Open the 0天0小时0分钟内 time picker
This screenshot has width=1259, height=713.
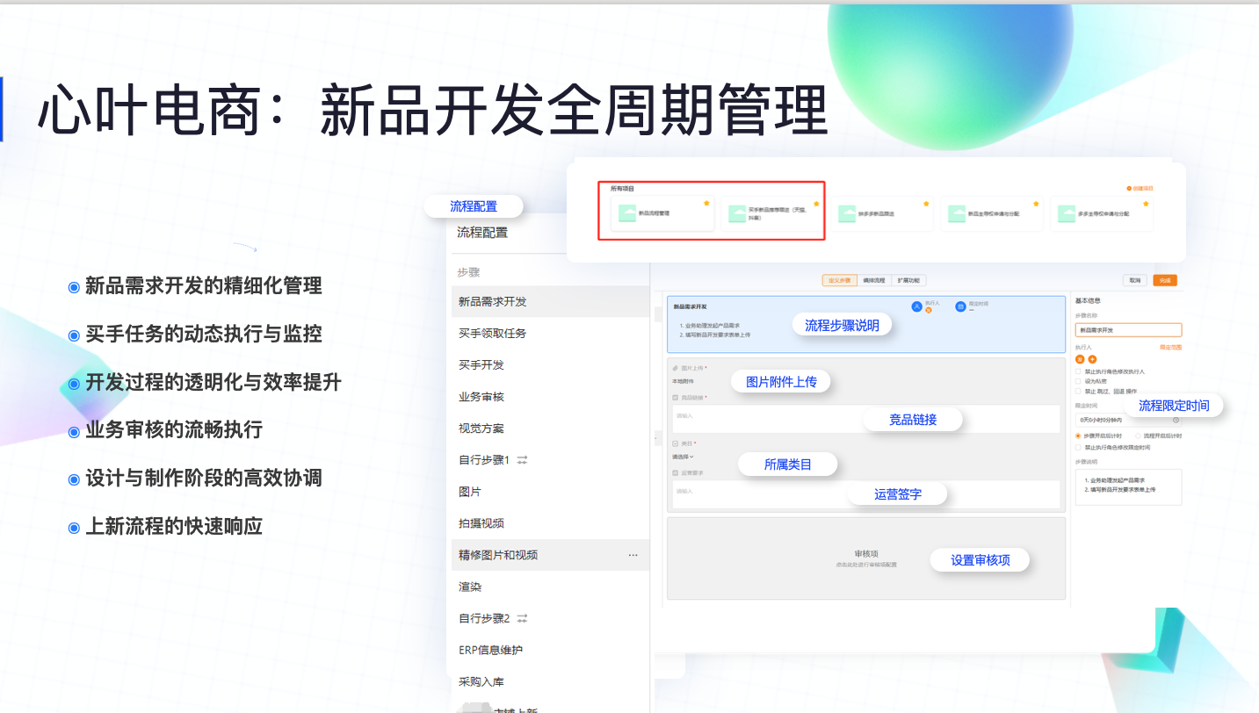tap(1128, 420)
